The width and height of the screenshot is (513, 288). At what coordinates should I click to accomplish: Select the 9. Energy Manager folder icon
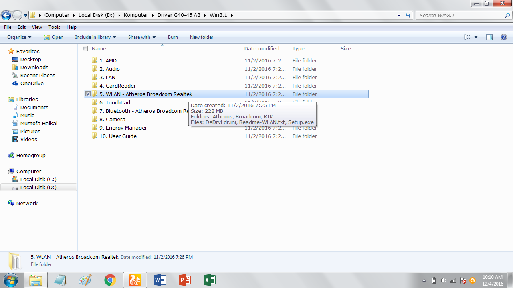point(95,128)
